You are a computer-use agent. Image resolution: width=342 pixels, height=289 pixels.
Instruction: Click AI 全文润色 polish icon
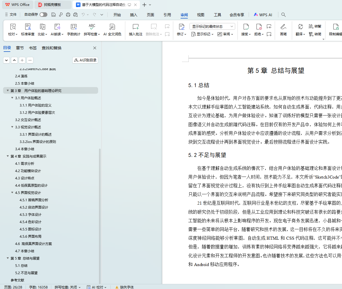pos(112,27)
